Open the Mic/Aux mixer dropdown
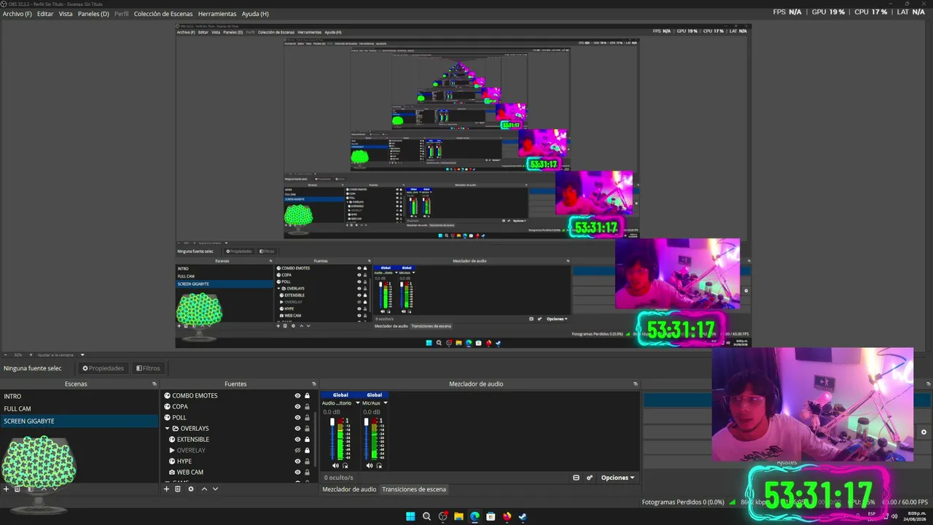The width and height of the screenshot is (933, 525). click(385, 403)
